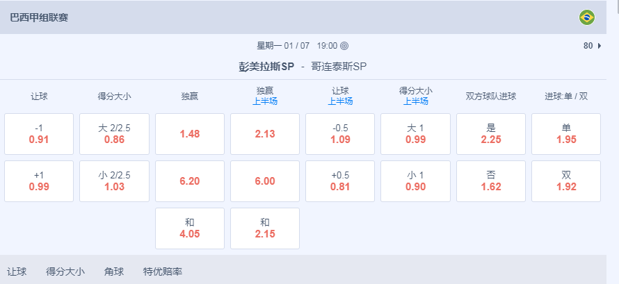Click the 彭美拉斯SP team name
619x284 pixels.
[x=266, y=67]
